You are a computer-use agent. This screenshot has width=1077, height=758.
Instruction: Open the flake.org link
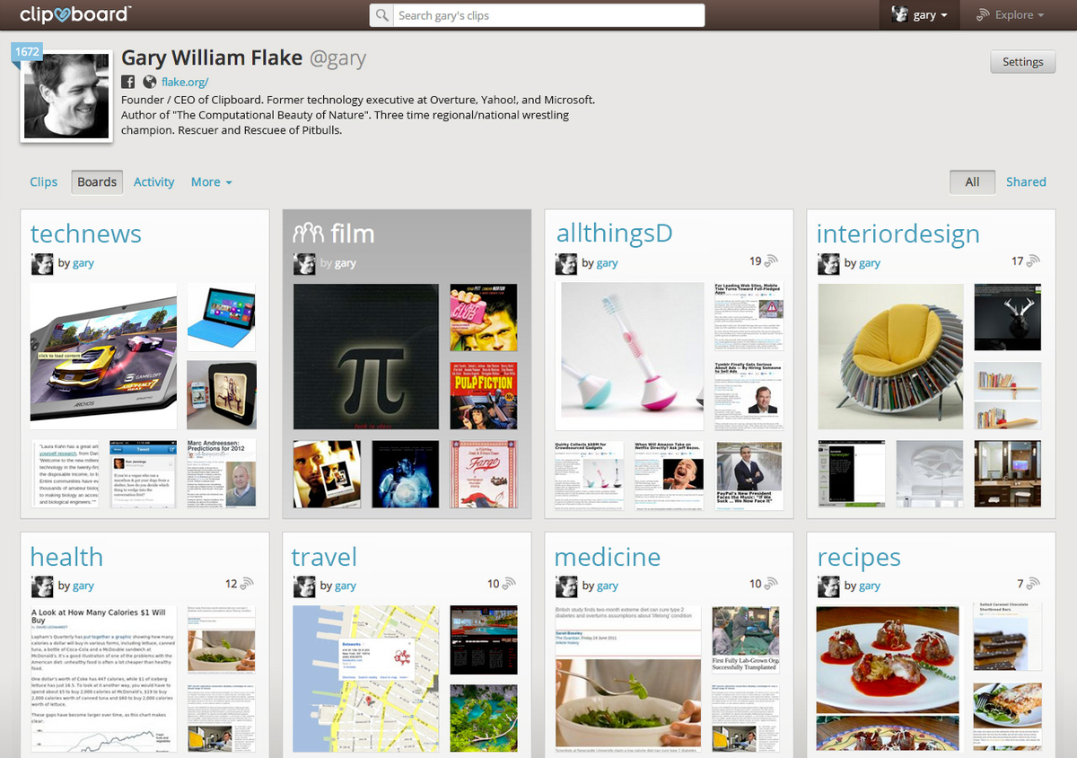click(x=185, y=82)
